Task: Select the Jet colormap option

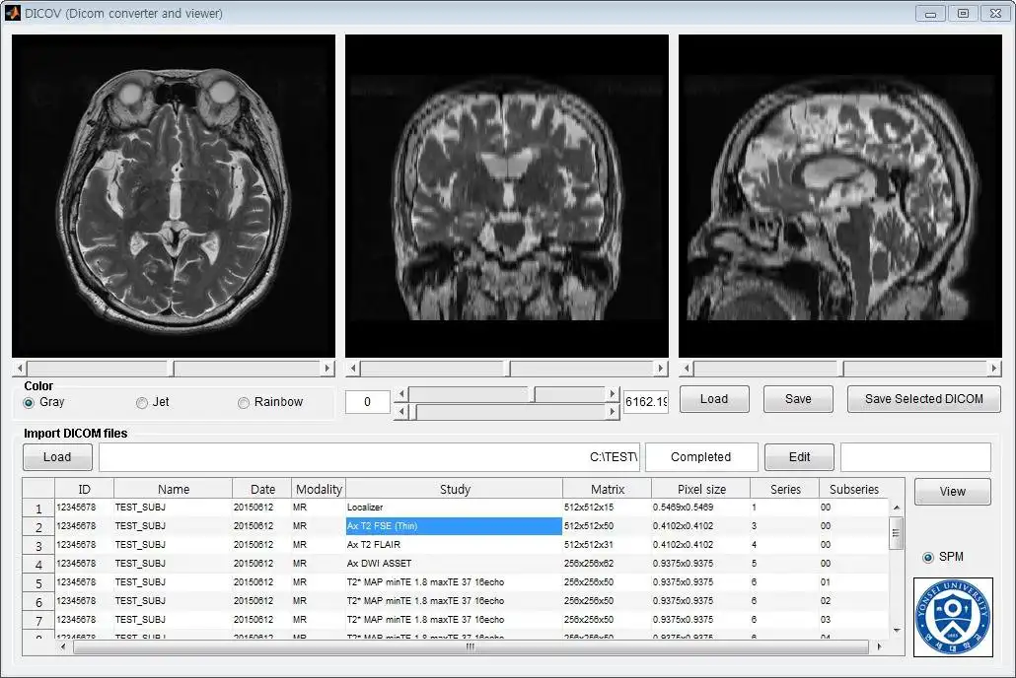Action: point(142,403)
